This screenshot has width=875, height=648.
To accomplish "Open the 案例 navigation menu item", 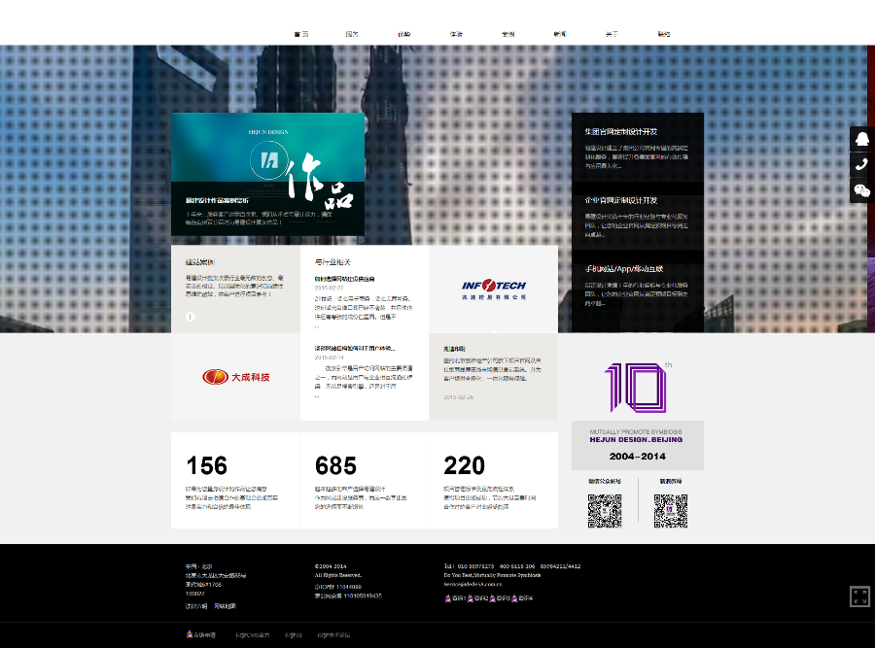I will (x=508, y=34).
